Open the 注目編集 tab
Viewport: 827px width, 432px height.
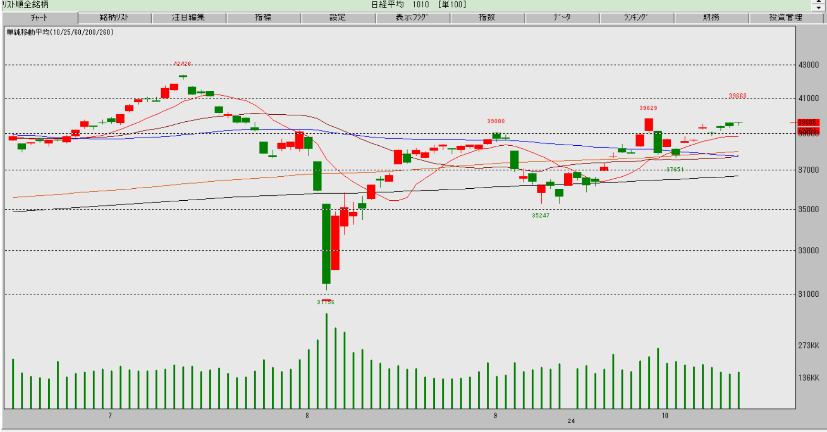pos(189,18)
